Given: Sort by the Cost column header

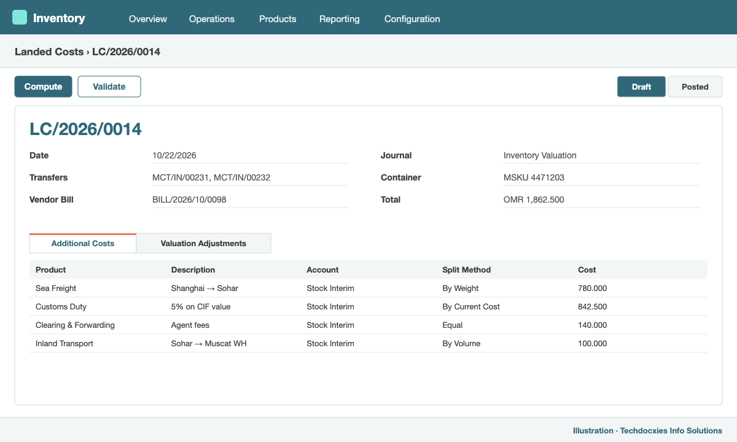Looking at the screenshot, I should [x=587, y=269].
